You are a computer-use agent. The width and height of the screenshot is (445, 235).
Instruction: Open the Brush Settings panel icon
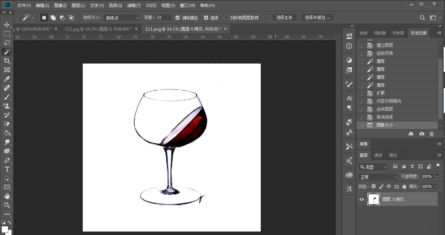click(x=349, y=84)
